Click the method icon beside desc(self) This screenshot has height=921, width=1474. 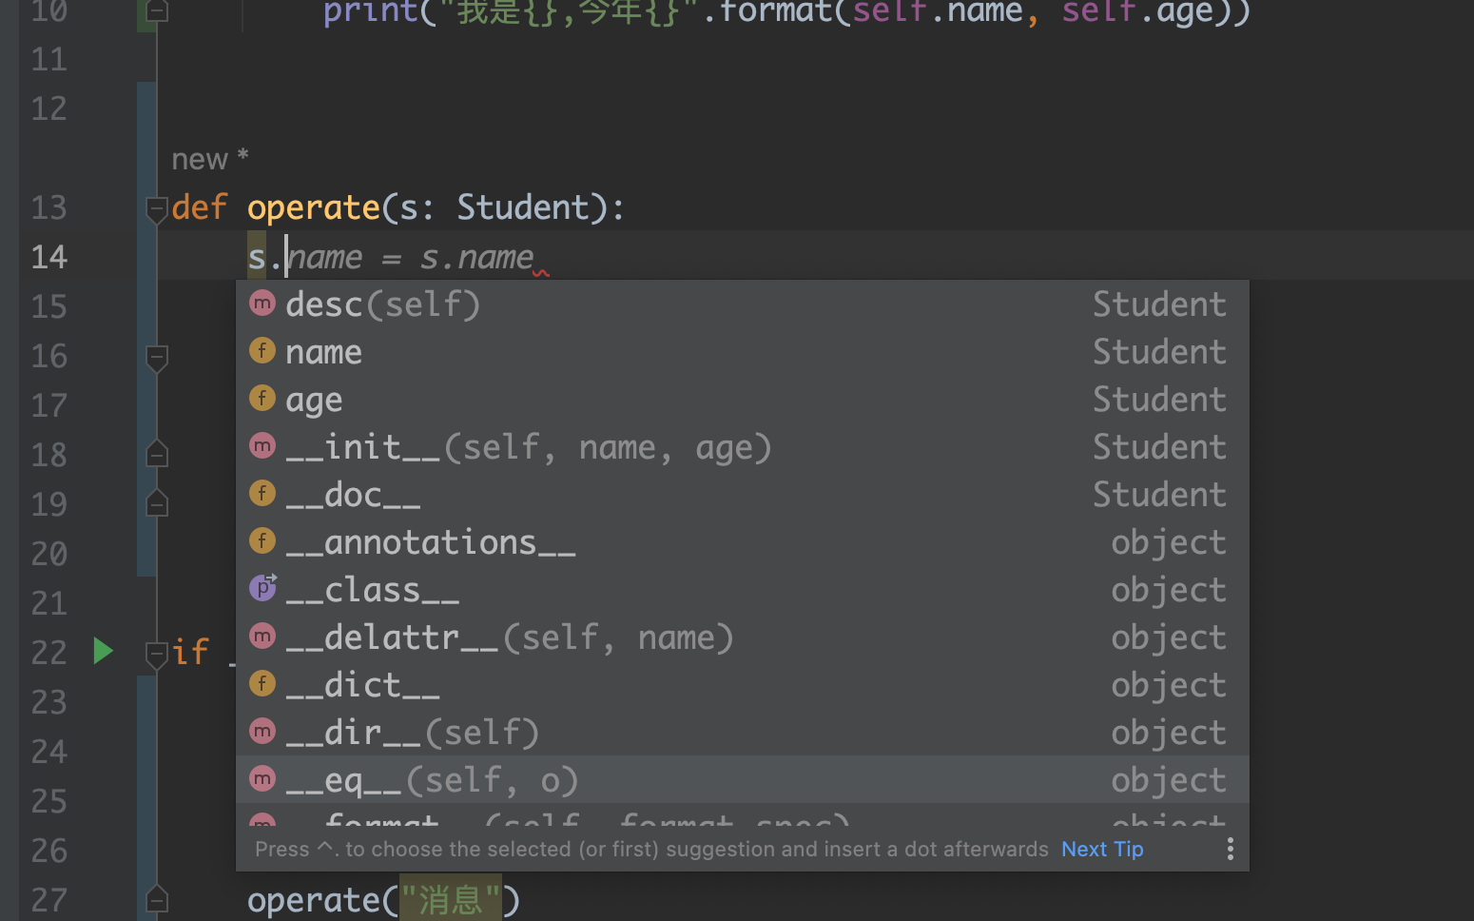tap(262, 304)
